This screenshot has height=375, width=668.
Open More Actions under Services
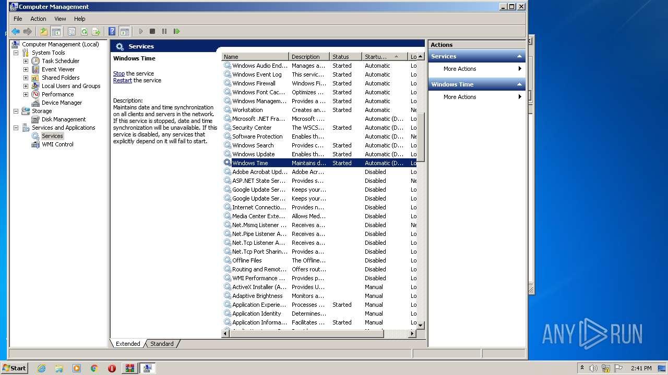tap(476, 69)
